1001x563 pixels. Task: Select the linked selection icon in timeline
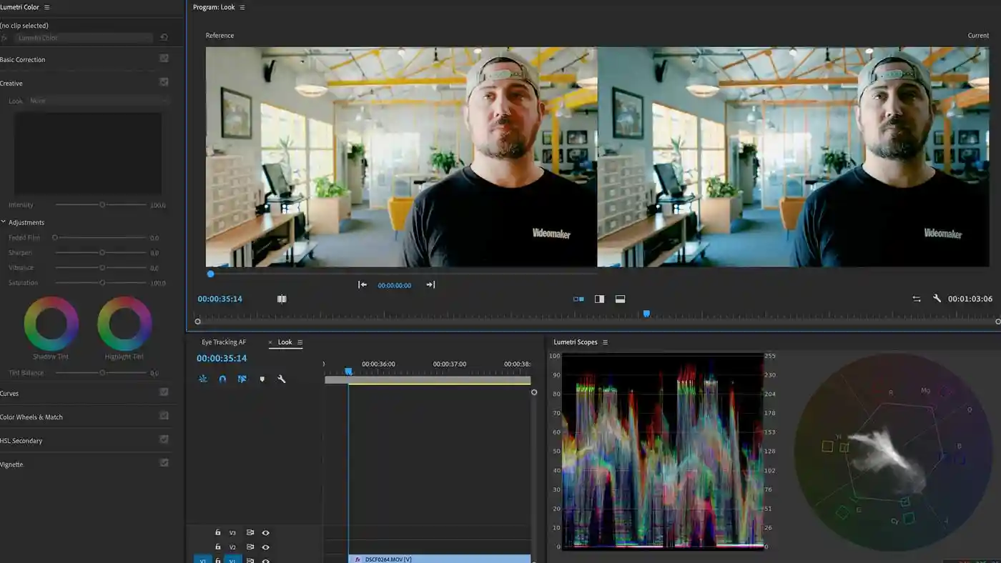(242, 379)
